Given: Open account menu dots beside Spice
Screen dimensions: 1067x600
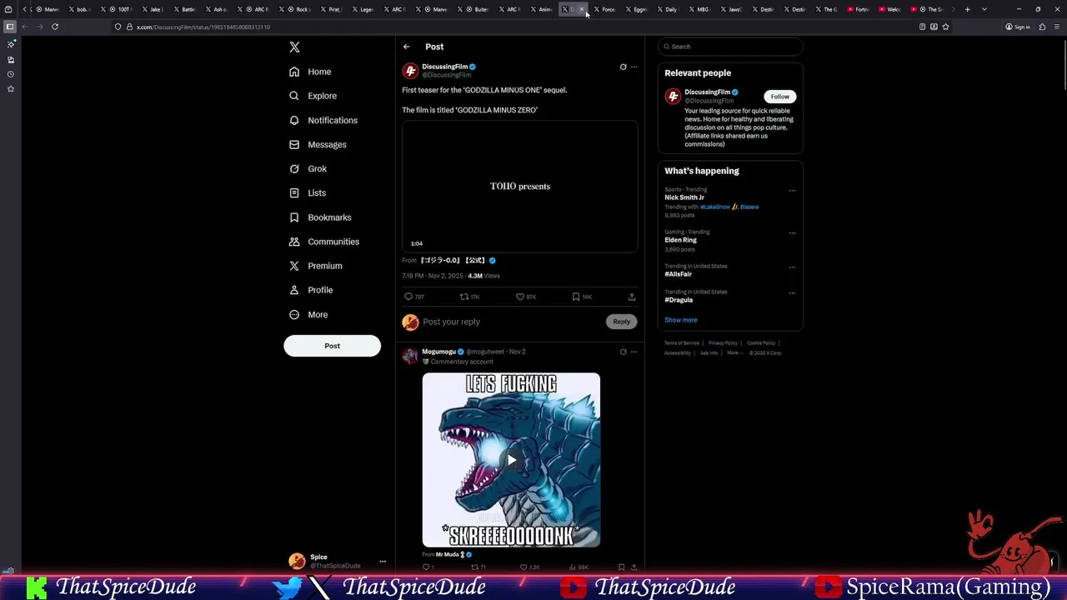Looking at the screenshot, I should (383, 562).
